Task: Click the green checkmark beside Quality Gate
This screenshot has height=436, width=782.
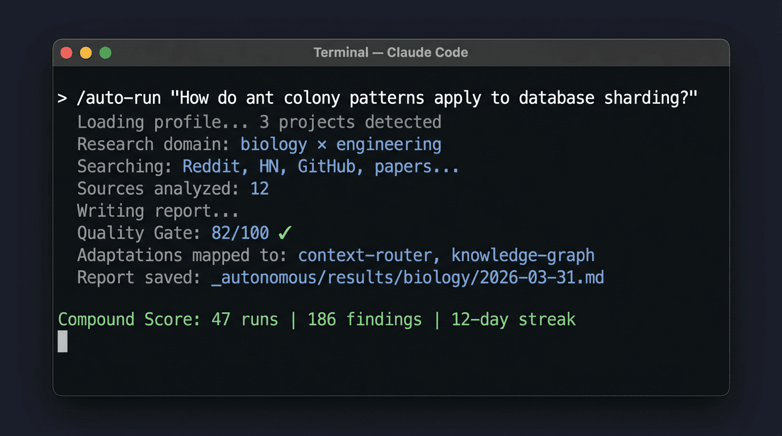Action: 285,233
